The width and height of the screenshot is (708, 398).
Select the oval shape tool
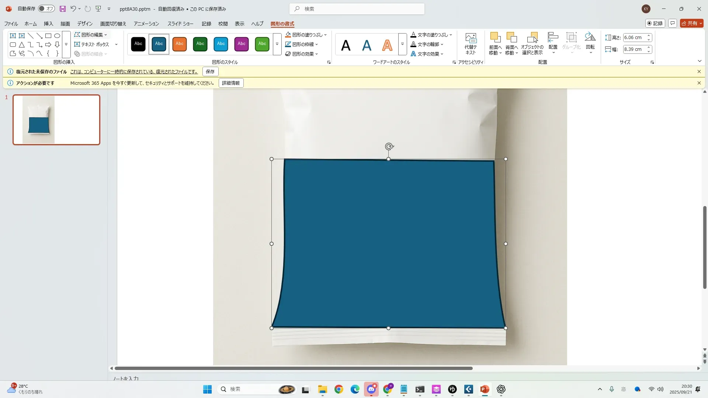click(x=57, y=36)
